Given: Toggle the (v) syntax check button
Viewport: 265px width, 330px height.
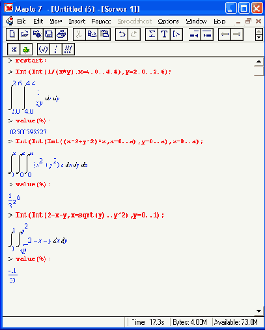Looking at the screenshot, I should pyautogui.click(x=43, y=49).
